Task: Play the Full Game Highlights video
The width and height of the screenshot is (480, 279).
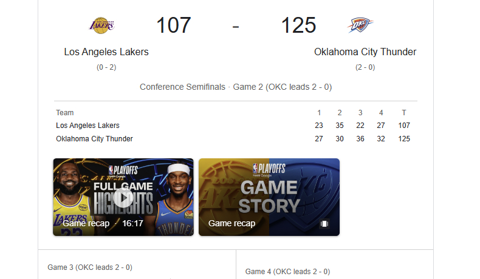Action: tap(123, 197)
